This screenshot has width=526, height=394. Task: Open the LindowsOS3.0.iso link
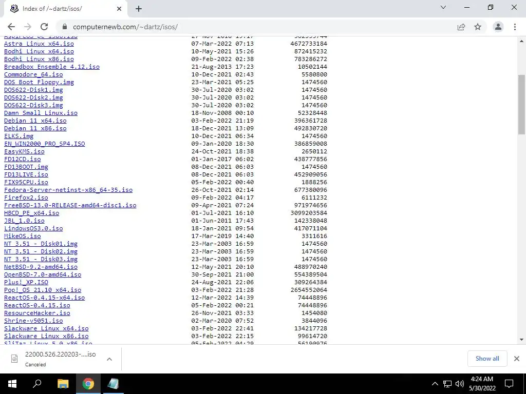tap(33, 228)
